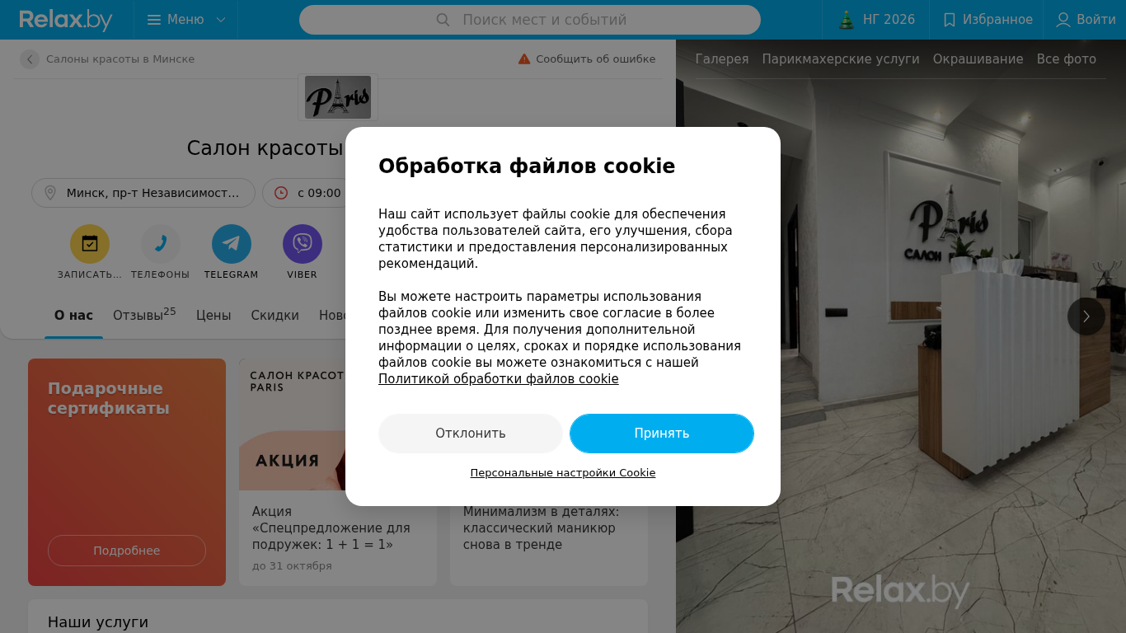Focus the Поиск мест и событий search field

530,20
